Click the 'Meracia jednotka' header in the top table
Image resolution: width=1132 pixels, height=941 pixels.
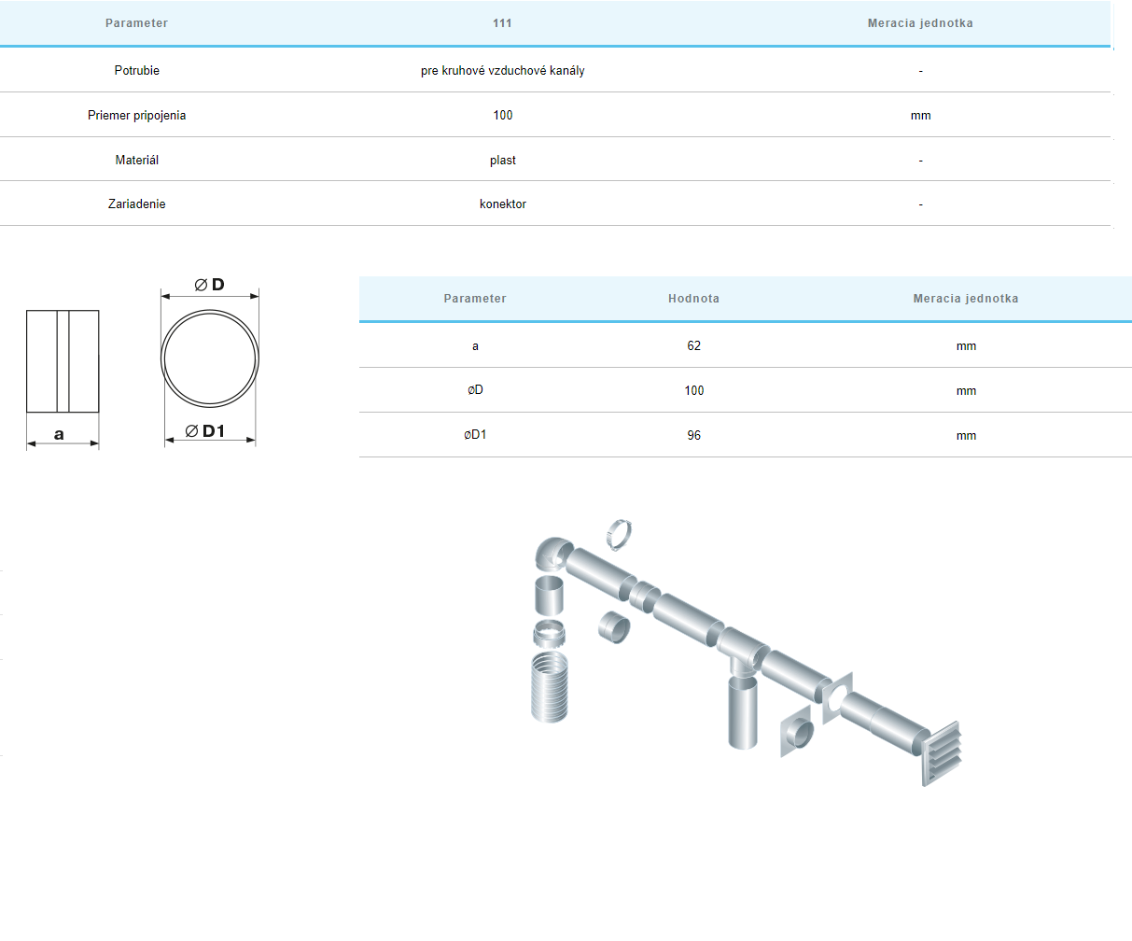pyautogui.click(x=919, y=23)
